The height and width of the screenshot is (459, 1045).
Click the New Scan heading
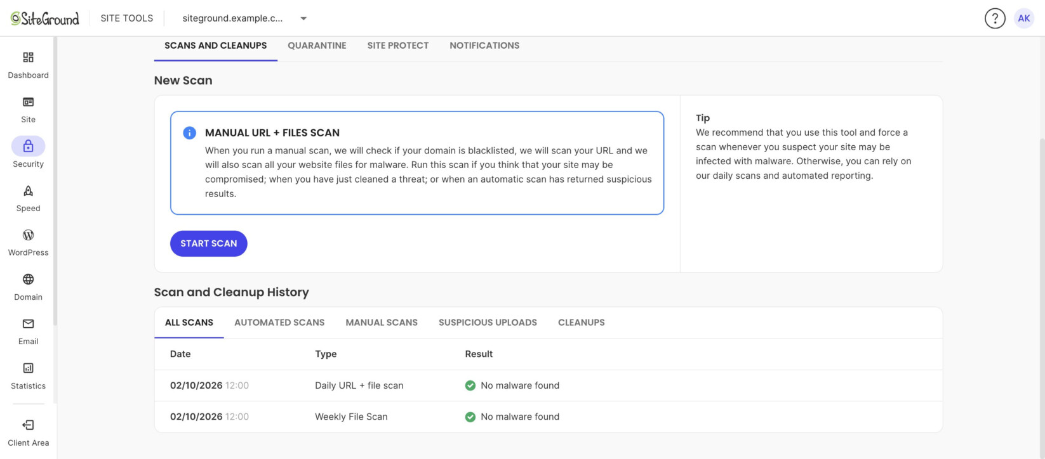click(183, 81)
